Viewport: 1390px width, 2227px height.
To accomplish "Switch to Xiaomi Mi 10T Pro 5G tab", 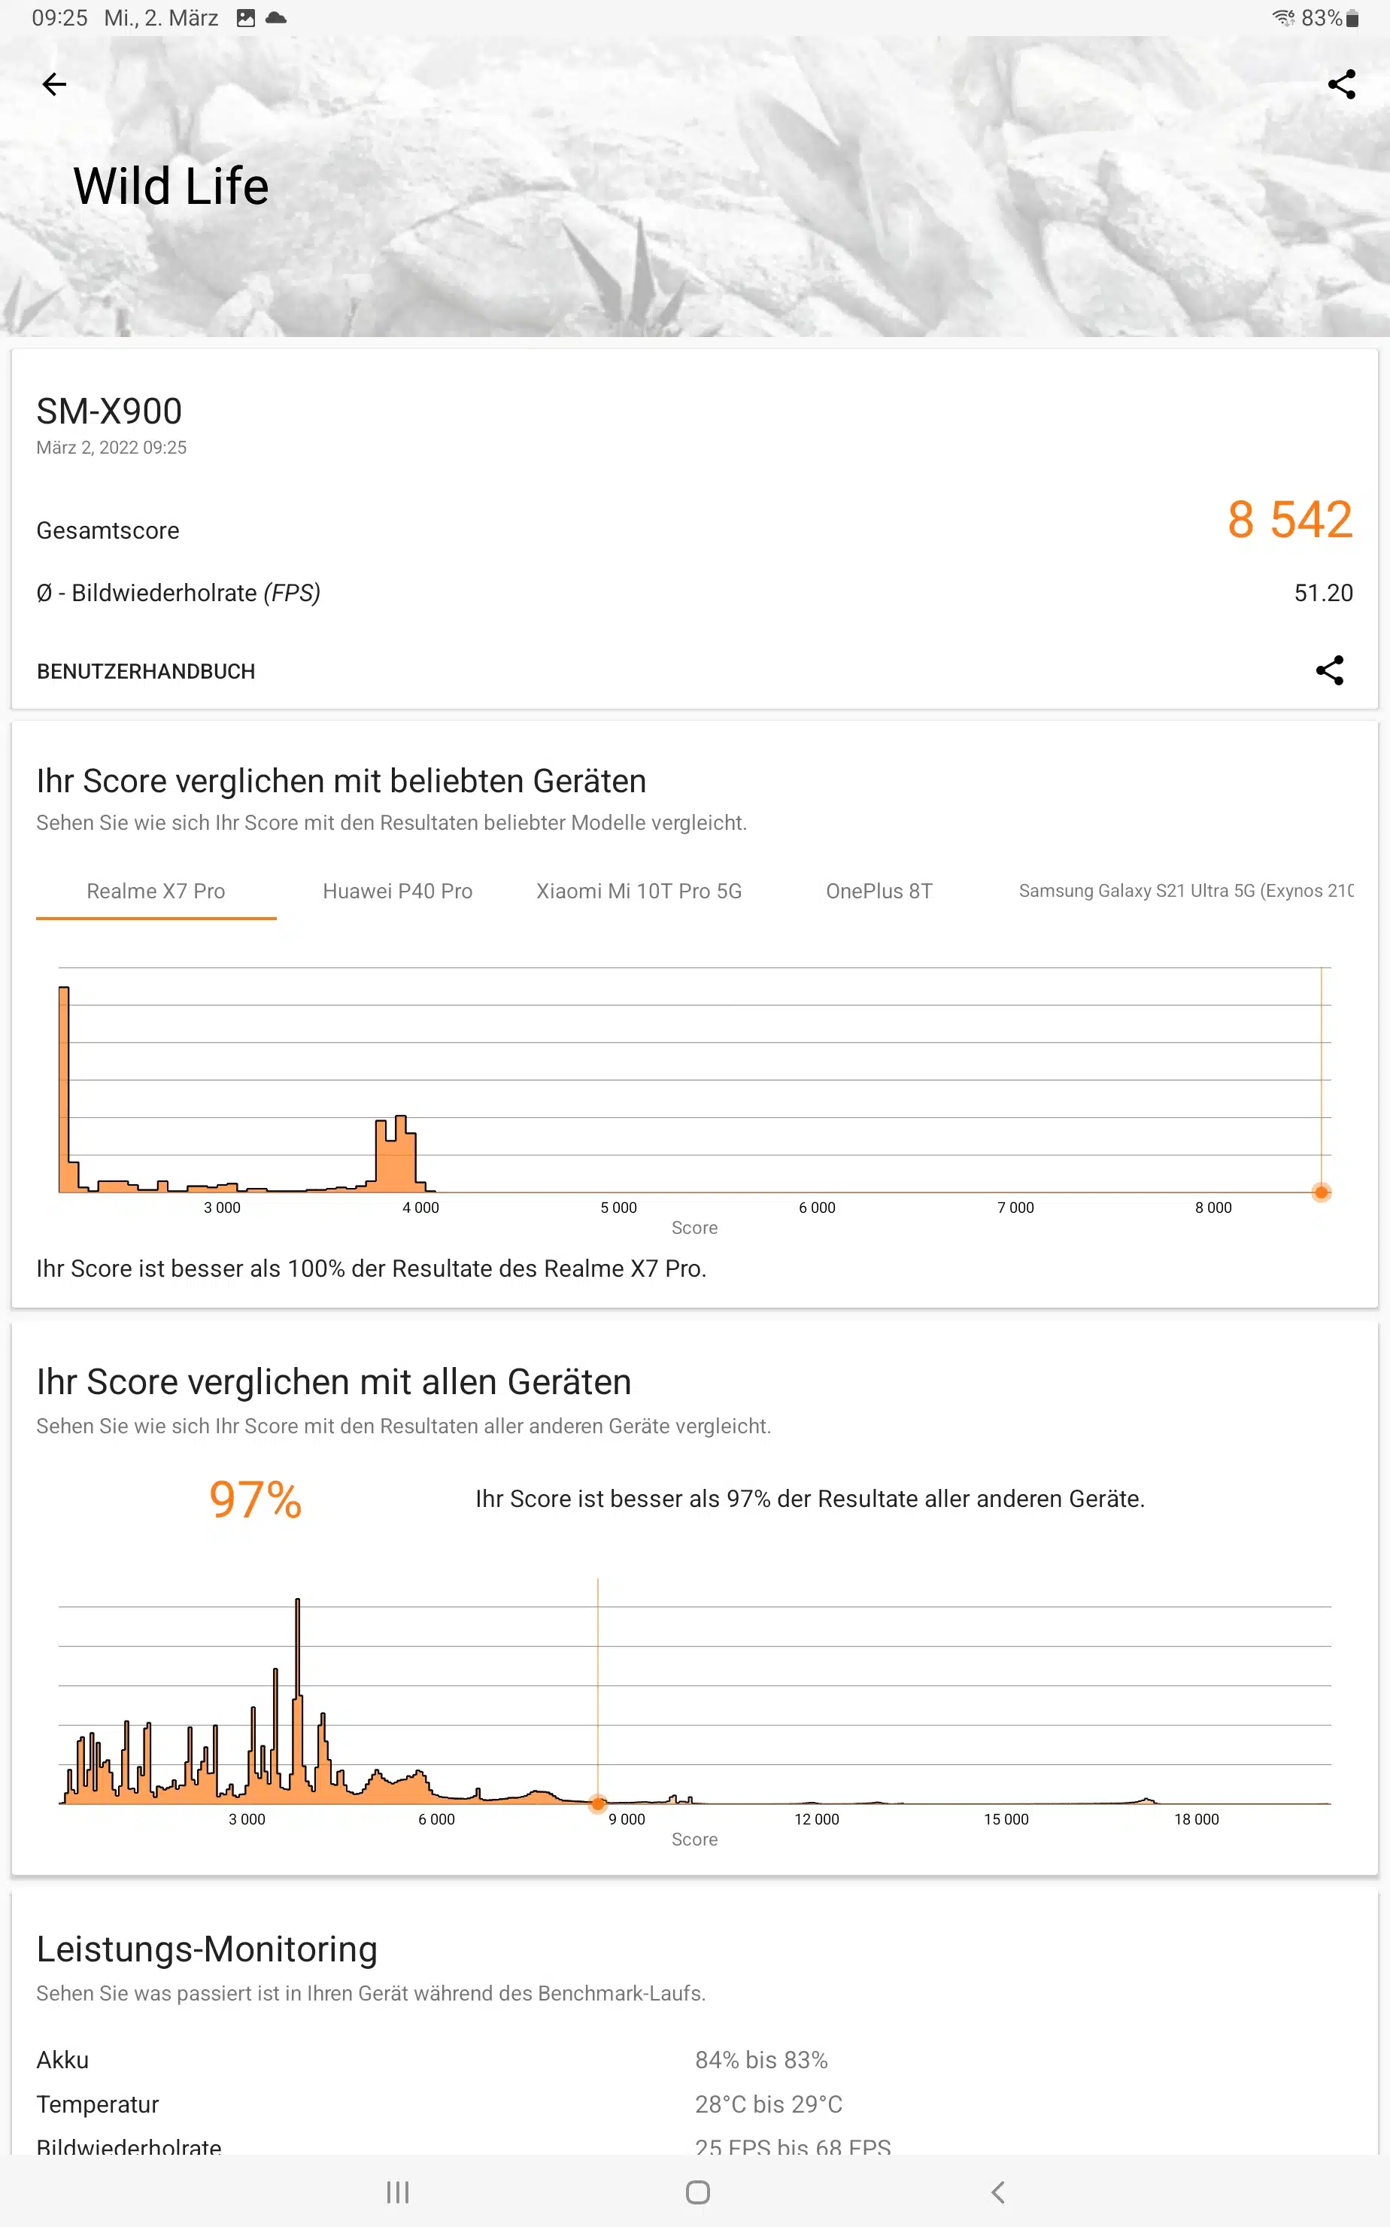I will 639,891.
